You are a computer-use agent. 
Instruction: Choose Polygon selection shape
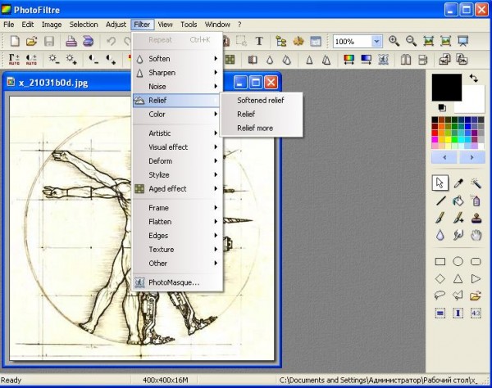coord(458,296)
